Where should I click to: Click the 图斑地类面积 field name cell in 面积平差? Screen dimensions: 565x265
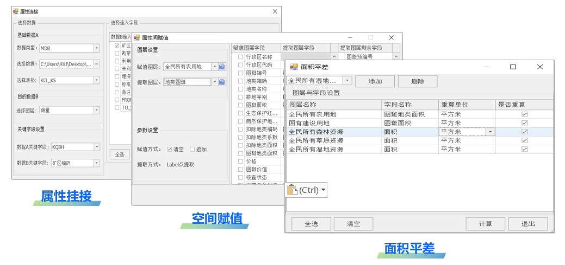click(410, 114)
